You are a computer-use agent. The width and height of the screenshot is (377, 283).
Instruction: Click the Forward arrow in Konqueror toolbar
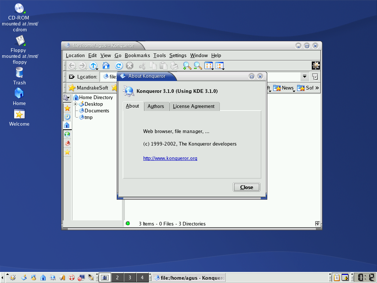coord(82,66)
